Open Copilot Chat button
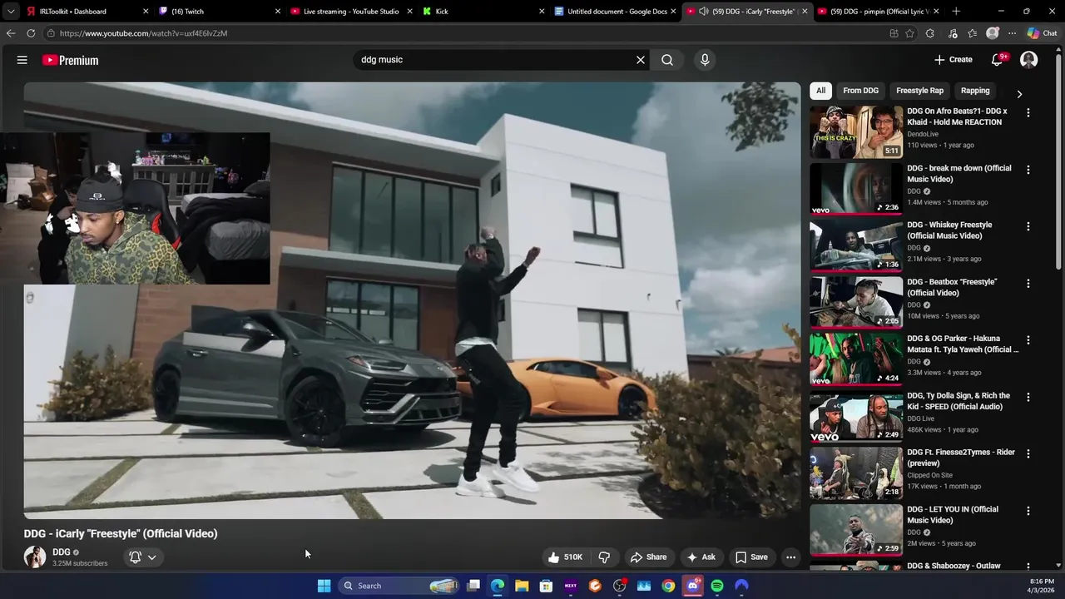This screenshot has width=1065, height=599. [x=1043, y=33]
